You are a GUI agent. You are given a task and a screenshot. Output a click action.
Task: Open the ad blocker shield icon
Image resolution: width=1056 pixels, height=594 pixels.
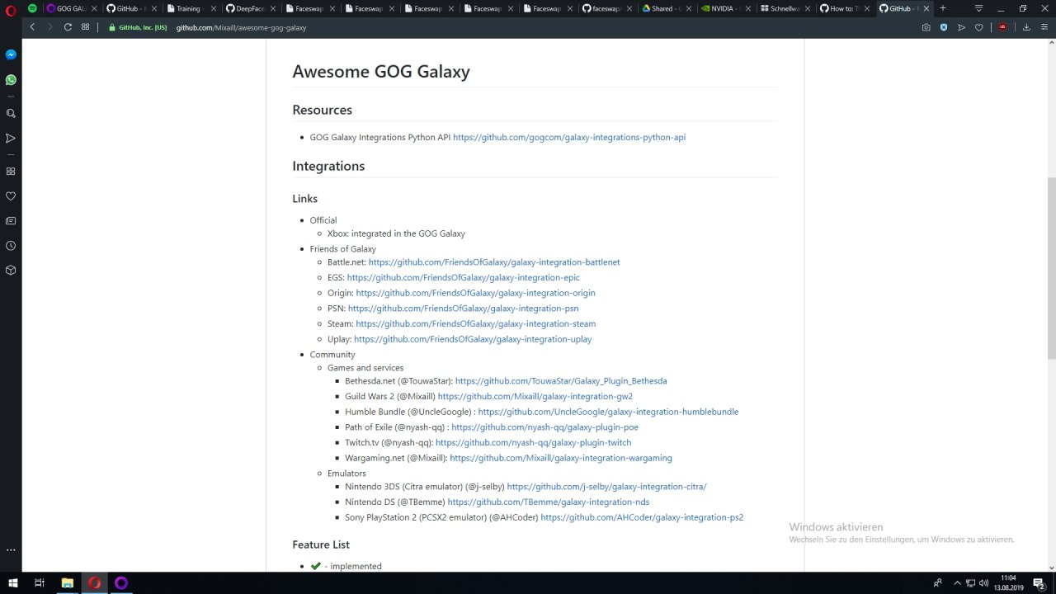944,27
